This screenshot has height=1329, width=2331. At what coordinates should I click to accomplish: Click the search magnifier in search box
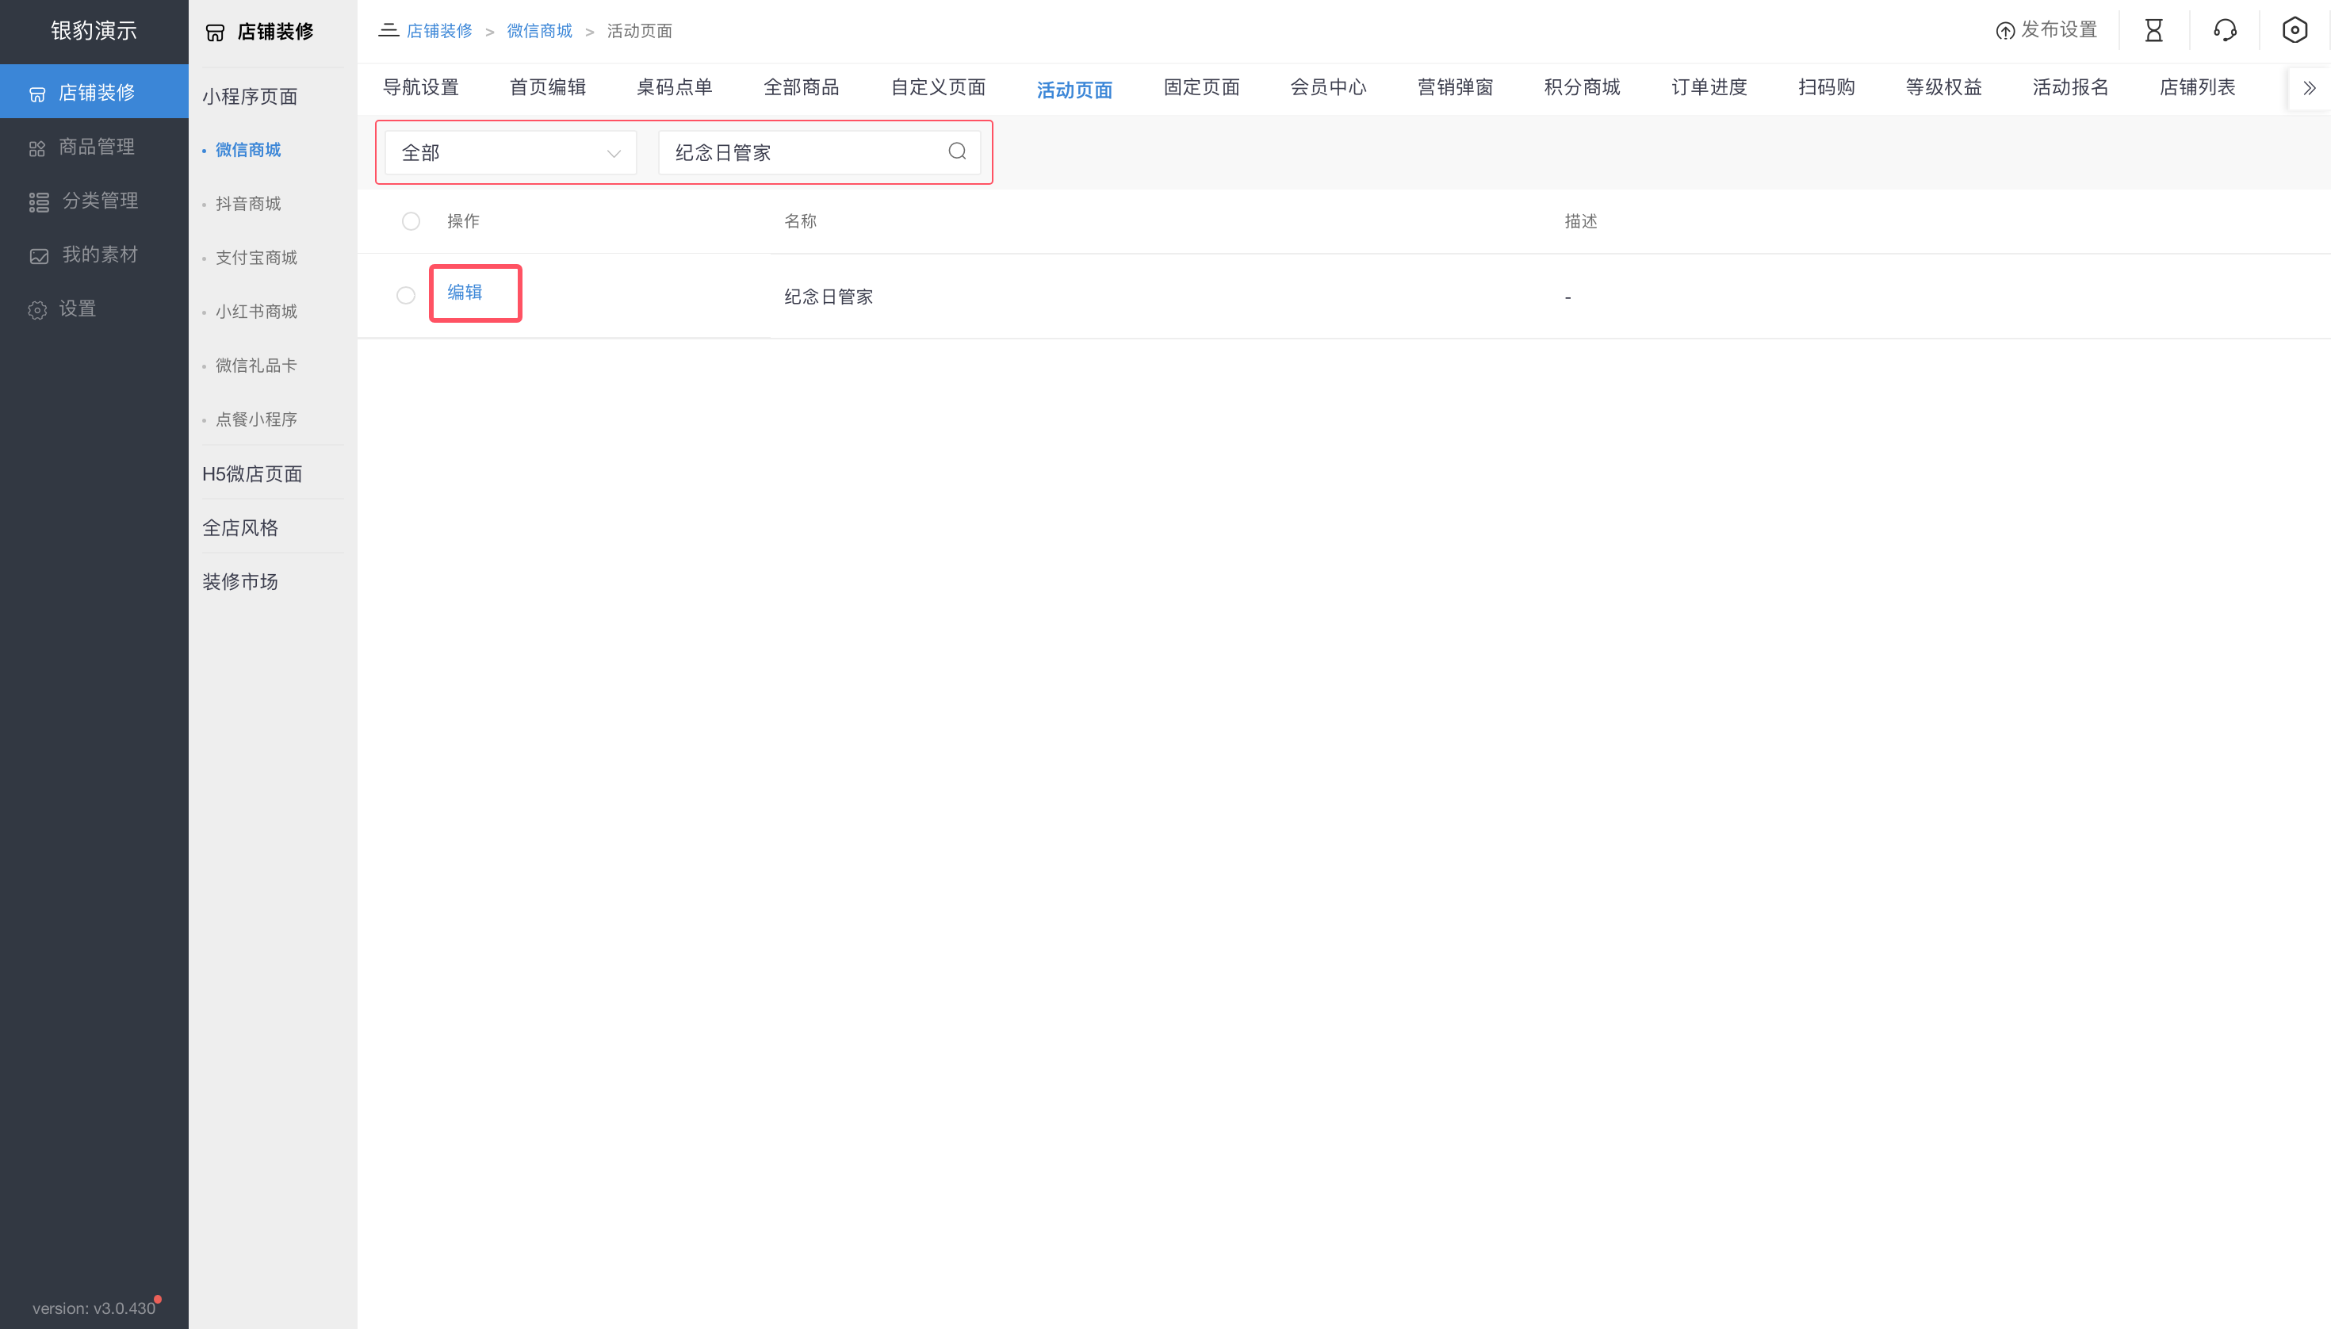click(955, 151)
